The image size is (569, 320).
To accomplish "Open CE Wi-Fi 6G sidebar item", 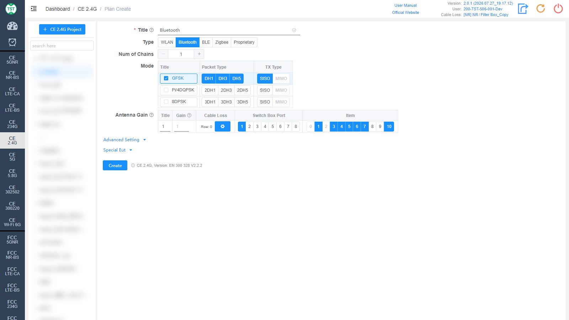I will pos(12,222).
